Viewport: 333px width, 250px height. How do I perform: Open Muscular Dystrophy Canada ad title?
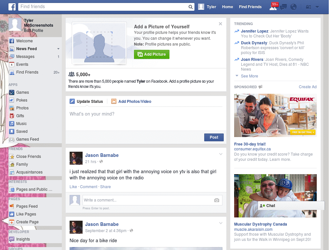tap(260, 224)
